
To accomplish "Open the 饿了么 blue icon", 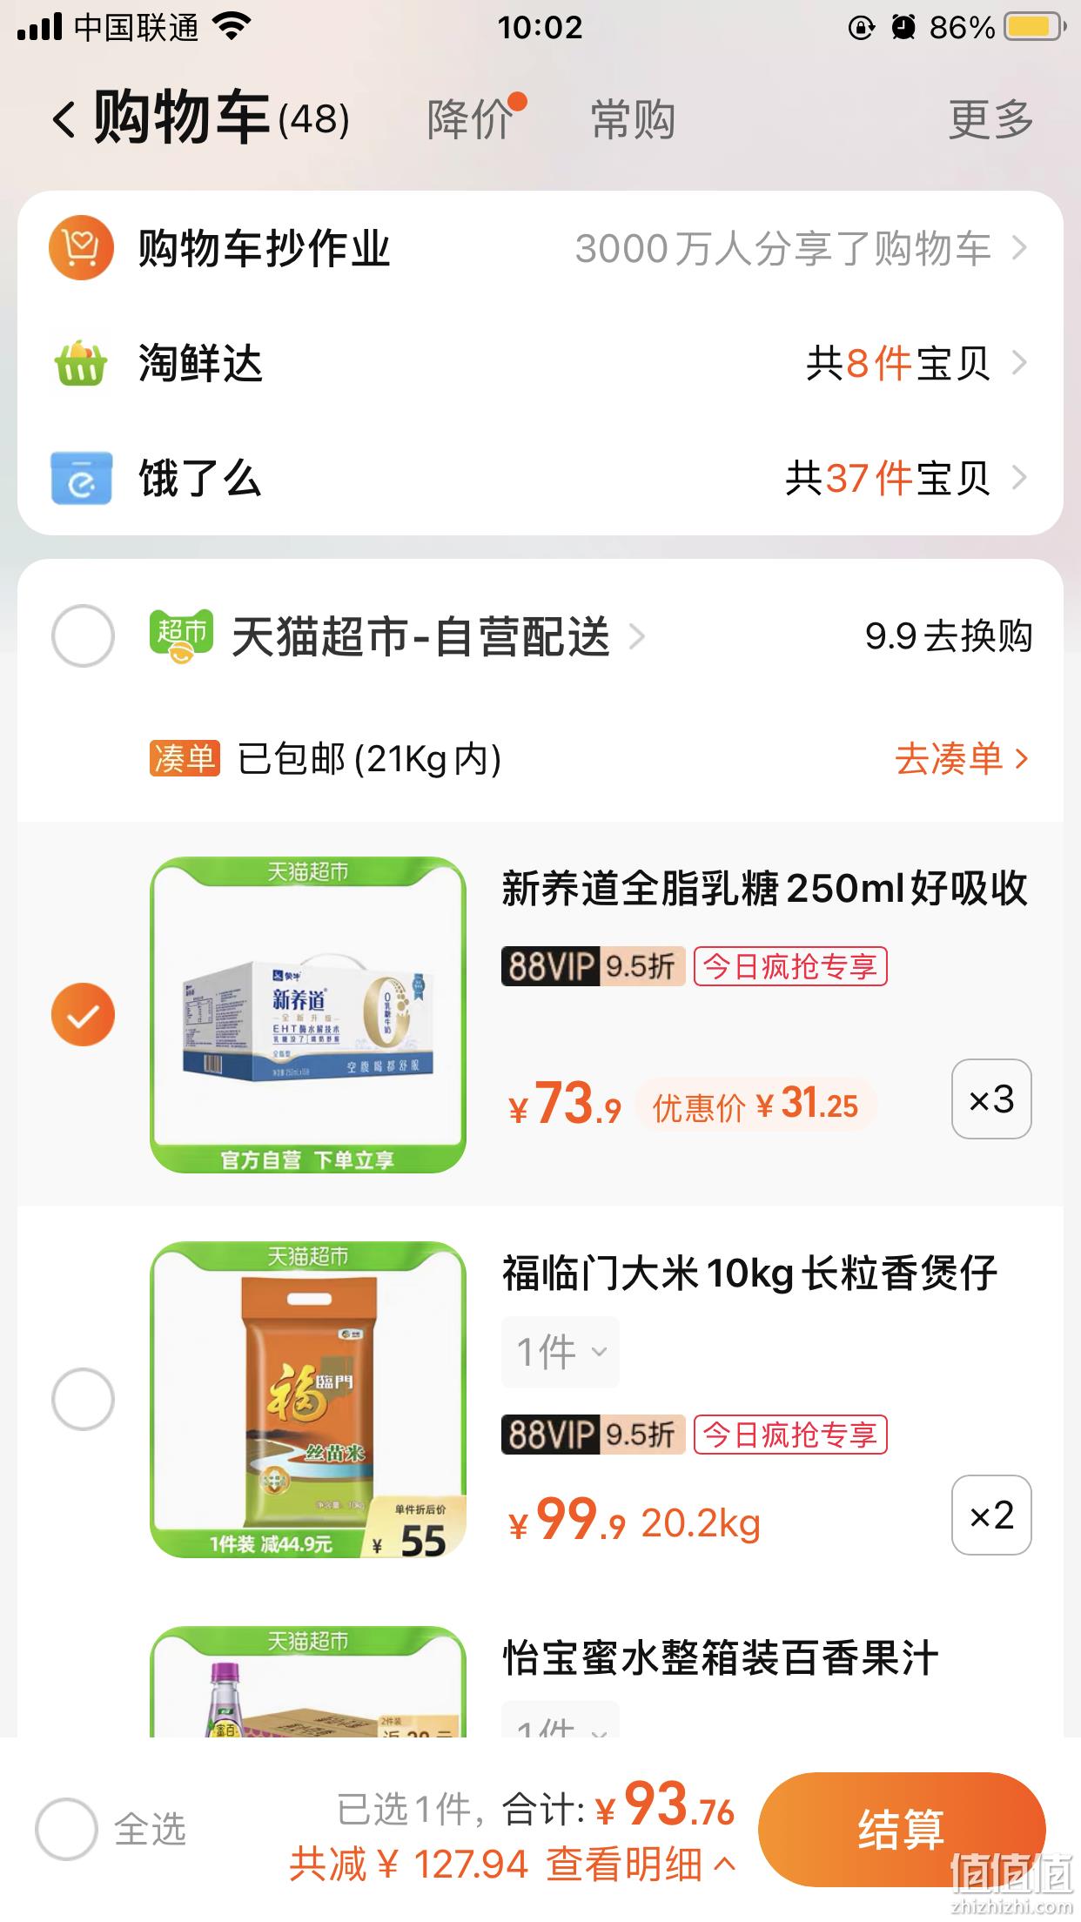I will [81, 478].
